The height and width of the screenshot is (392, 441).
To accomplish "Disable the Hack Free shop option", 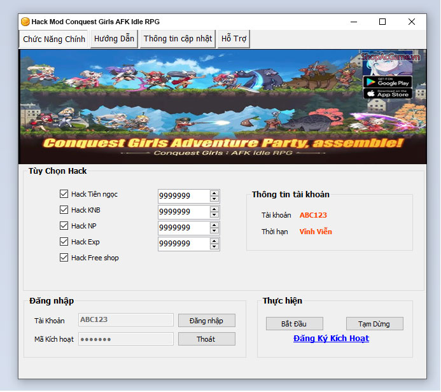I will point(64,258).
